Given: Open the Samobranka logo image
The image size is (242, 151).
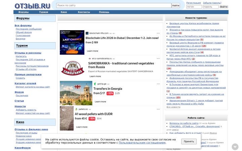Looking at the screenshot, I should 73,68.
